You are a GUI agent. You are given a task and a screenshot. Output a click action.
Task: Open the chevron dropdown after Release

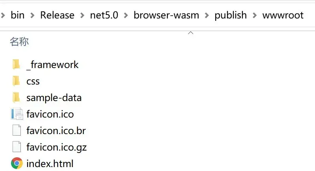tap(82, 15)
